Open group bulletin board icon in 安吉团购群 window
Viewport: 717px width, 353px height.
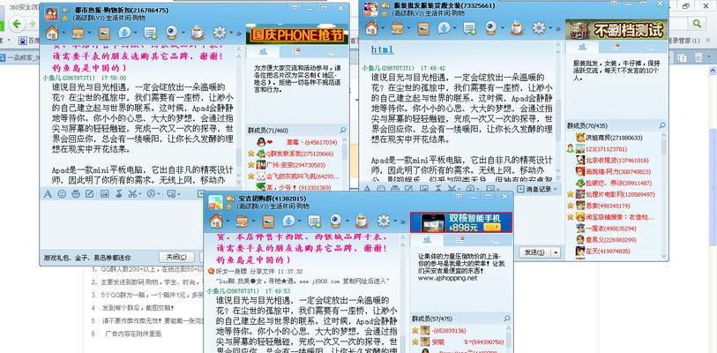[314, 222]
